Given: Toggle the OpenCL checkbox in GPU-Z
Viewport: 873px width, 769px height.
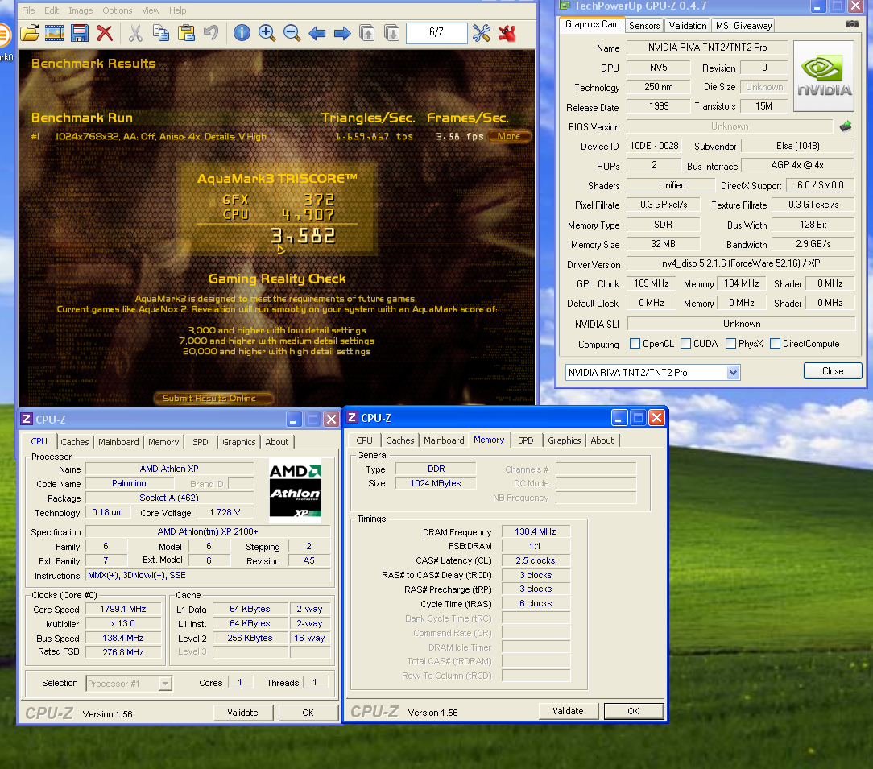Looking at the screenshot, I should point(635,344).
